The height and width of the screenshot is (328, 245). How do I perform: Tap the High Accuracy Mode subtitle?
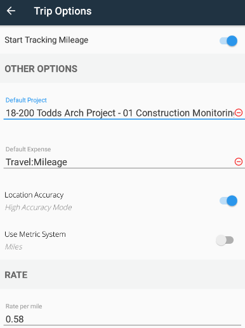[x=38, y=207]
